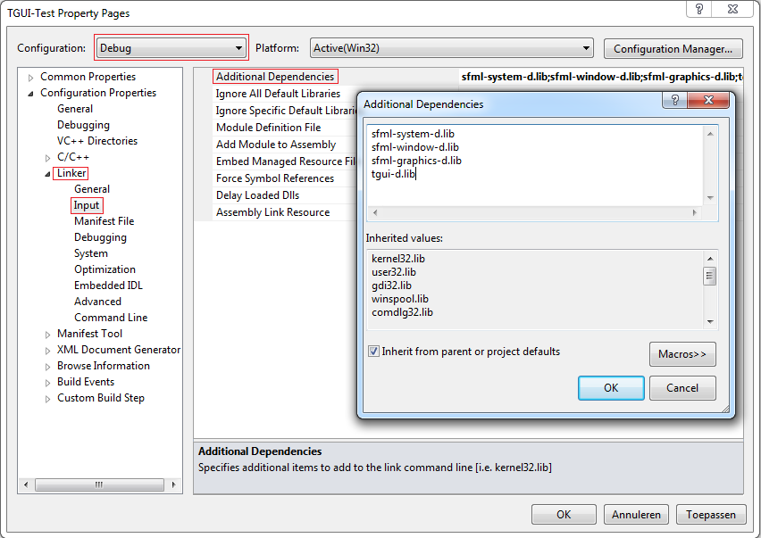Click the help icon in Additional Dependencies dialog
Screen dimensions: 761x538
(674, 100)
